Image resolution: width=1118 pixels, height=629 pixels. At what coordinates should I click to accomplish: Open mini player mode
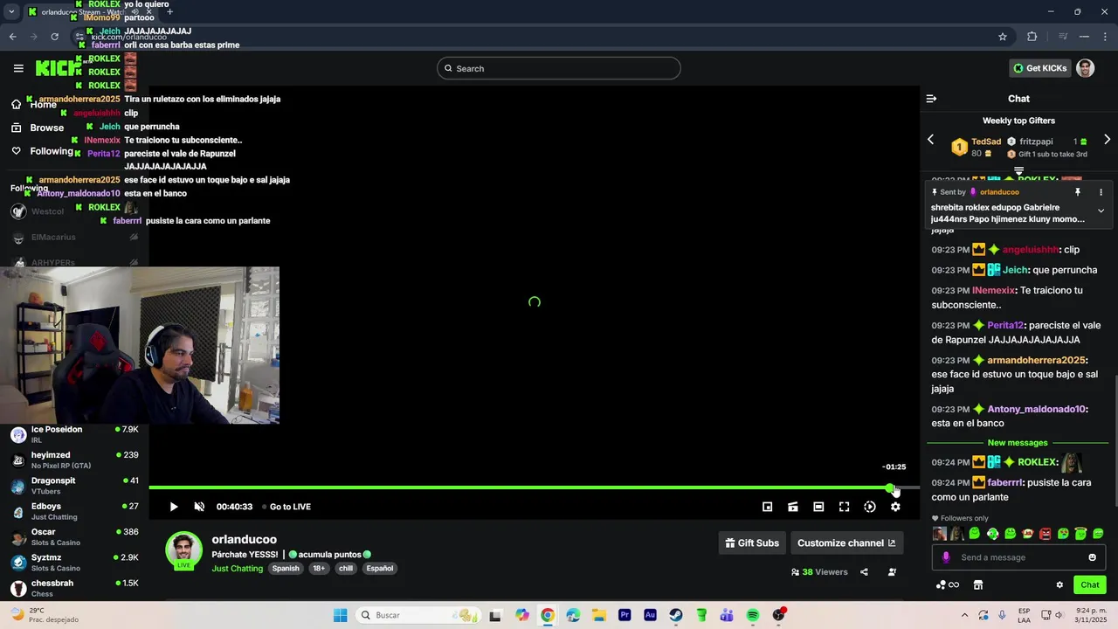(767, 507)
